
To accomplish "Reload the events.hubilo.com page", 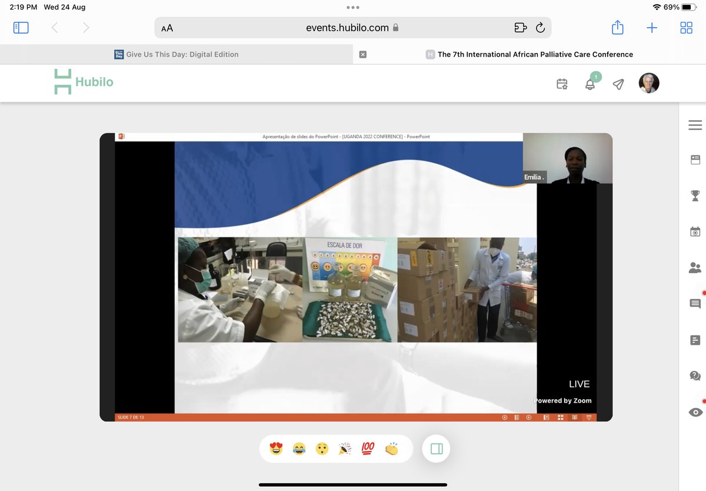I will point(540,27).
